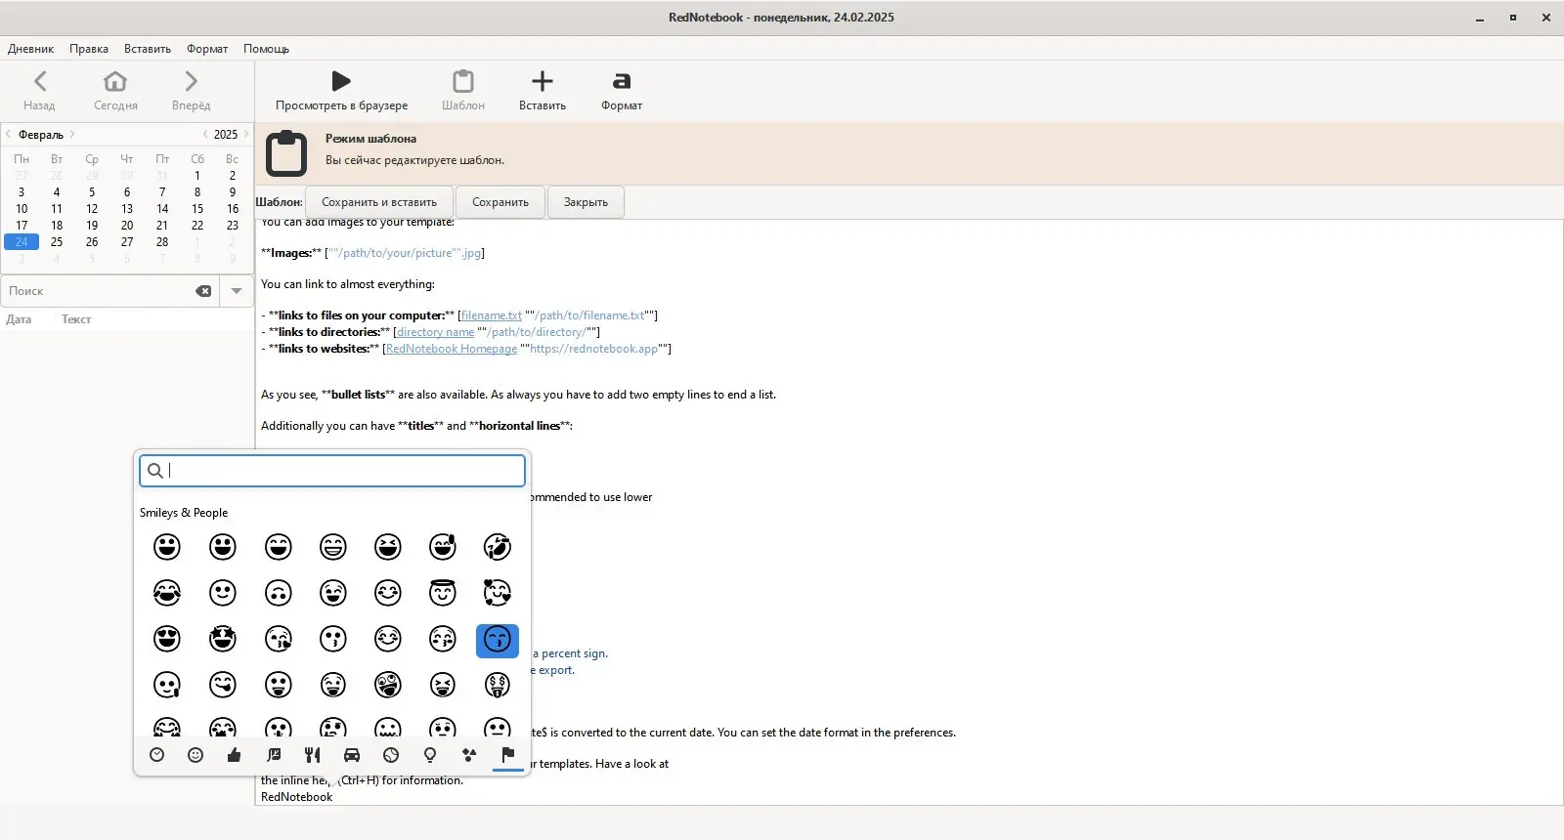Open nature leaf emoji category

274,755
